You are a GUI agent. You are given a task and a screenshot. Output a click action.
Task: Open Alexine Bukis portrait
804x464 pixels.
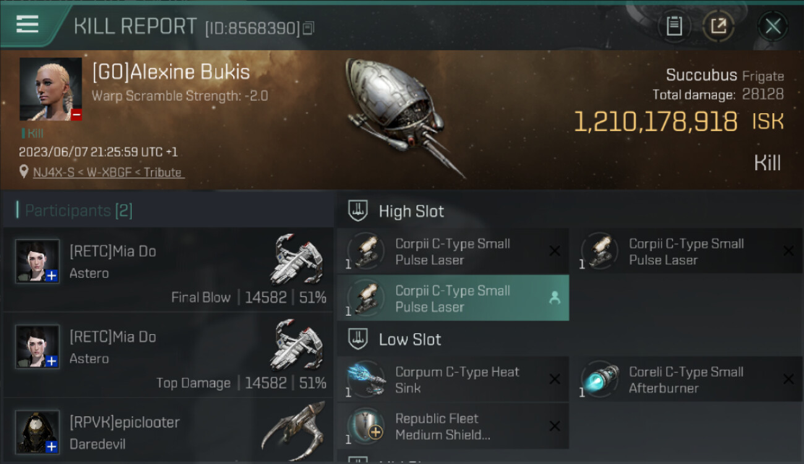51,89
